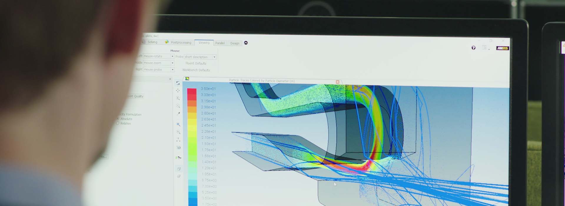Expand the right mouse-probe dropdown
The height and width of the screenshot is (206, 565).
[172, 70]
